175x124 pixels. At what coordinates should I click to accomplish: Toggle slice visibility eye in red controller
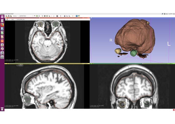coord(9,19)
